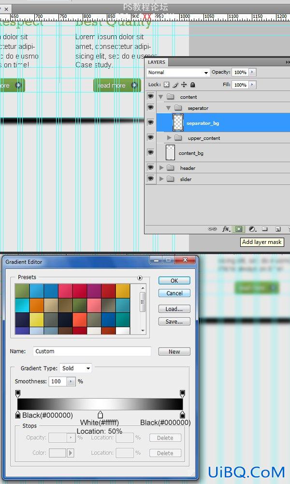The width and height of the screenshot is (290, 484).
Task: Select right black opacity stop above gradient
Action: (x=182, y=393)
